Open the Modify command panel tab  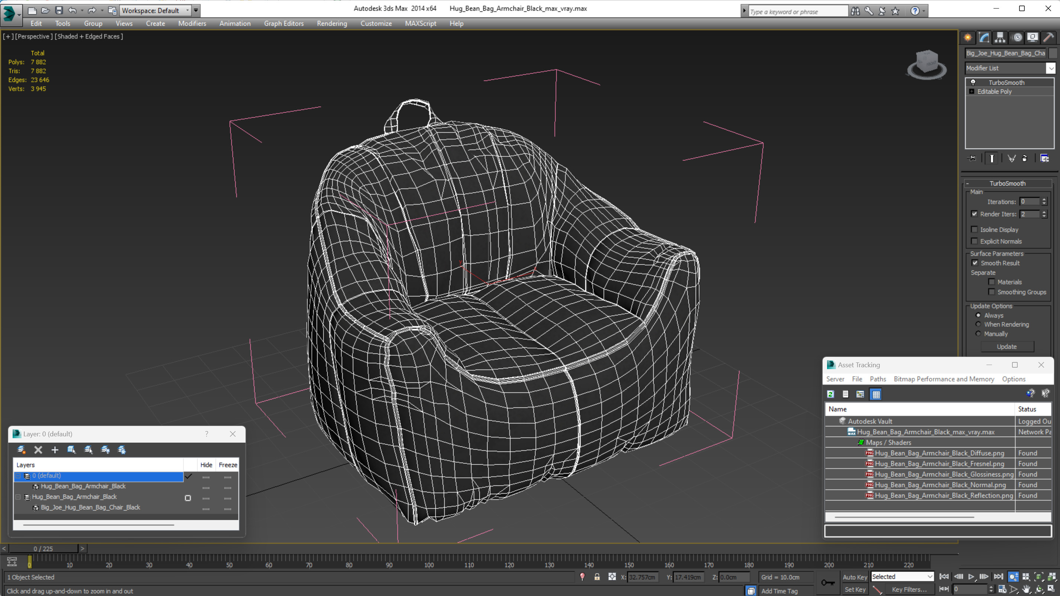(984, 38)
